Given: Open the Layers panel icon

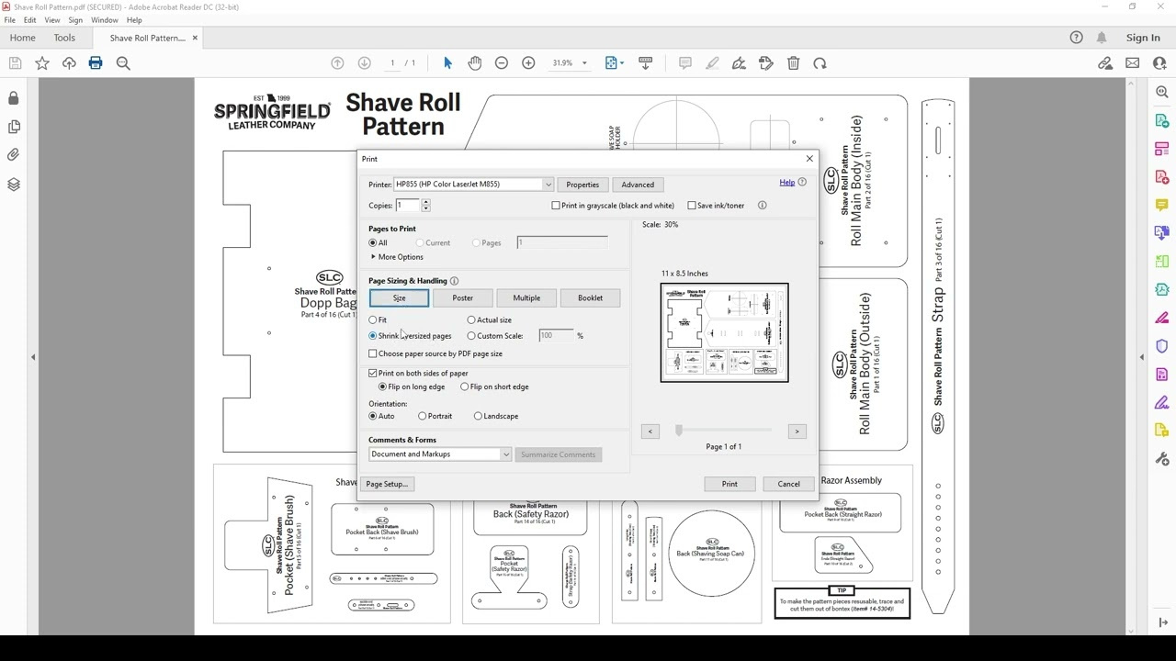Looking at the screenshot, I should tap(14, 185).
